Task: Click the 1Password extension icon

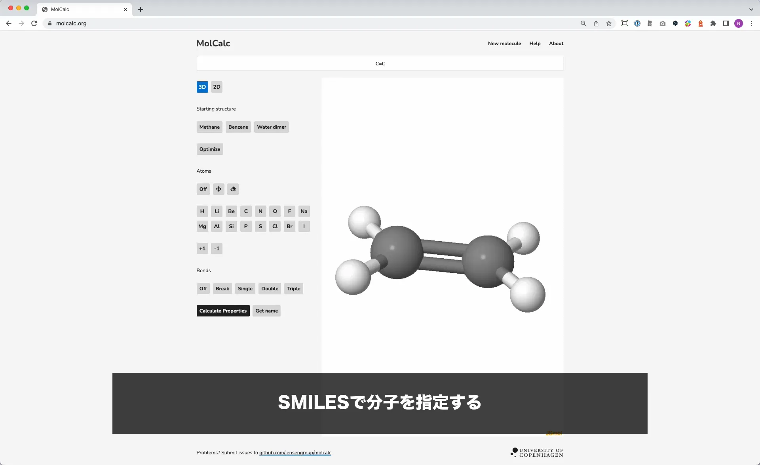Action: [637, 23]
